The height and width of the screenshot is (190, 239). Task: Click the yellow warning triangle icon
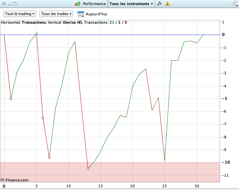pyautogui.click(x=168, y=4)
